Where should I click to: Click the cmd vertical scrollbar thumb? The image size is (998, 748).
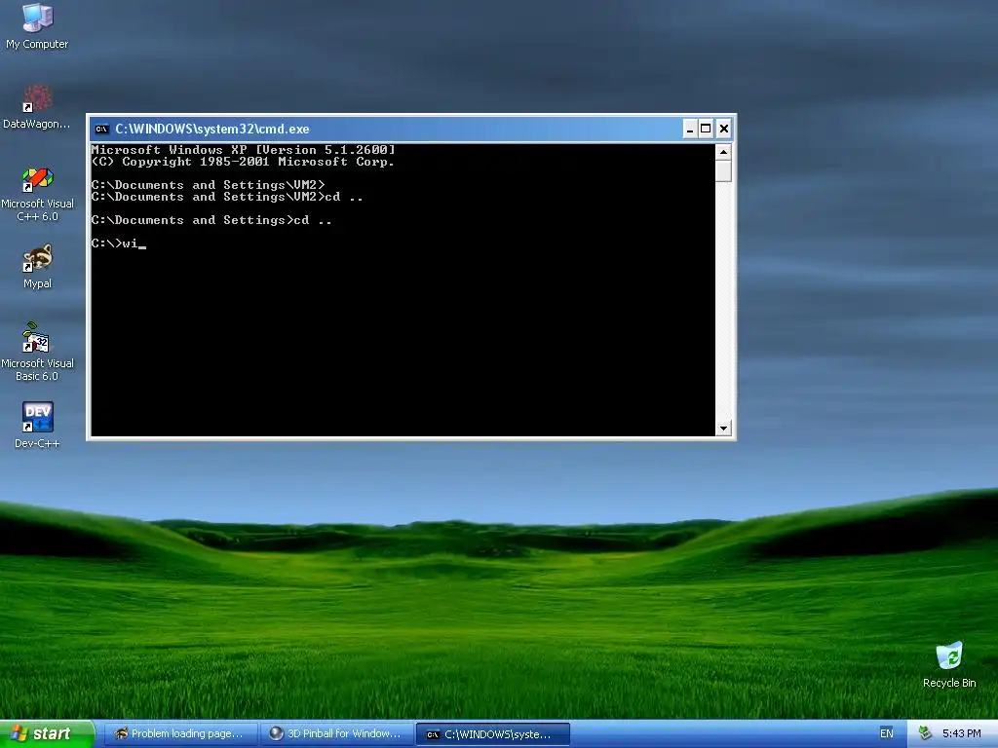[723, 171]
